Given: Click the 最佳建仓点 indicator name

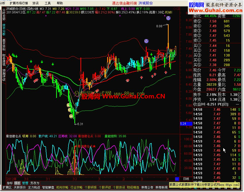Looking at the screenshot, I should (13, 136).
